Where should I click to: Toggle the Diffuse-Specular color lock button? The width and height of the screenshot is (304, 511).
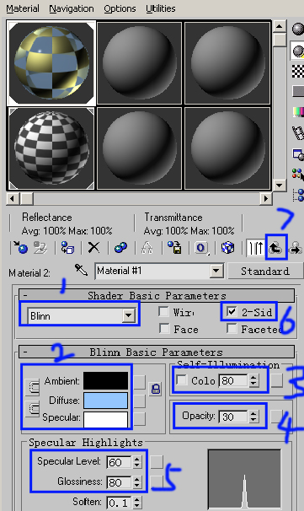[x=32, y=408]
